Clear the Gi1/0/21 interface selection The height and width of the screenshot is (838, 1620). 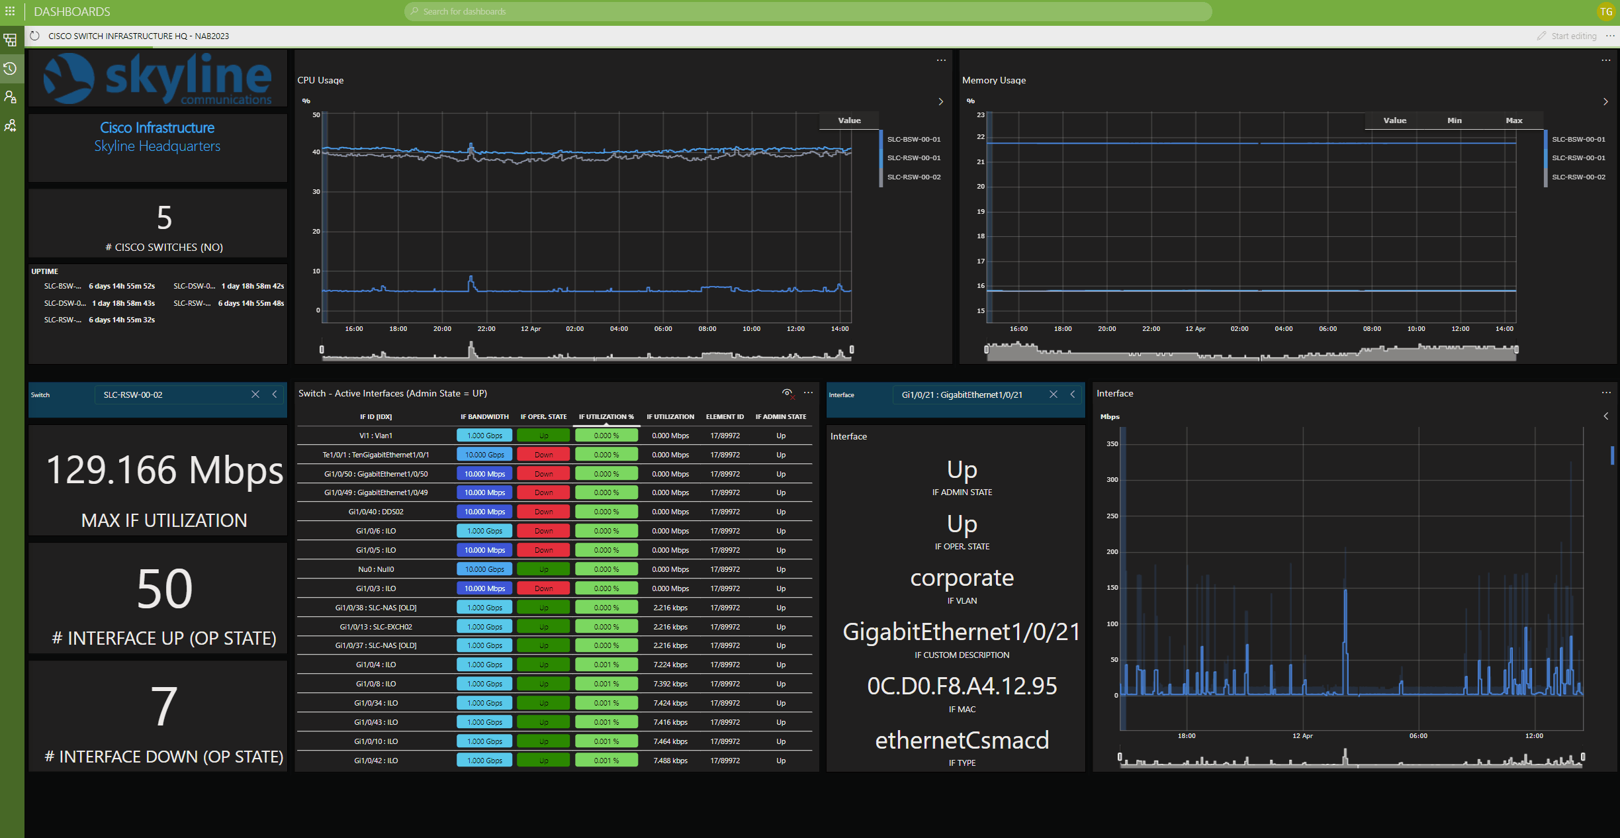pyautogui.click(x=1054, y=395)
